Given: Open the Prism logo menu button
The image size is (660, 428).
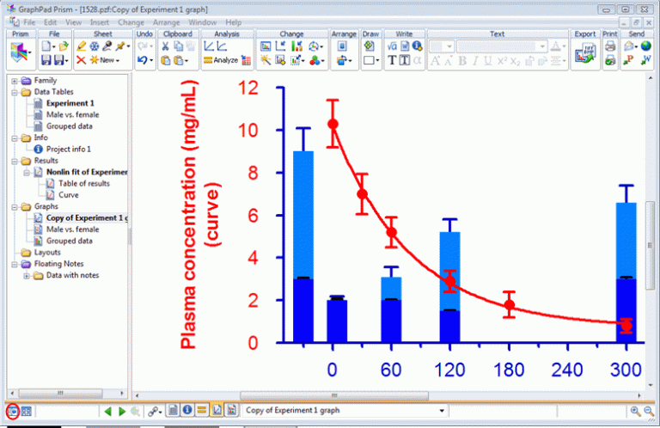Looking at the screenshot, I should click(20, 53).
